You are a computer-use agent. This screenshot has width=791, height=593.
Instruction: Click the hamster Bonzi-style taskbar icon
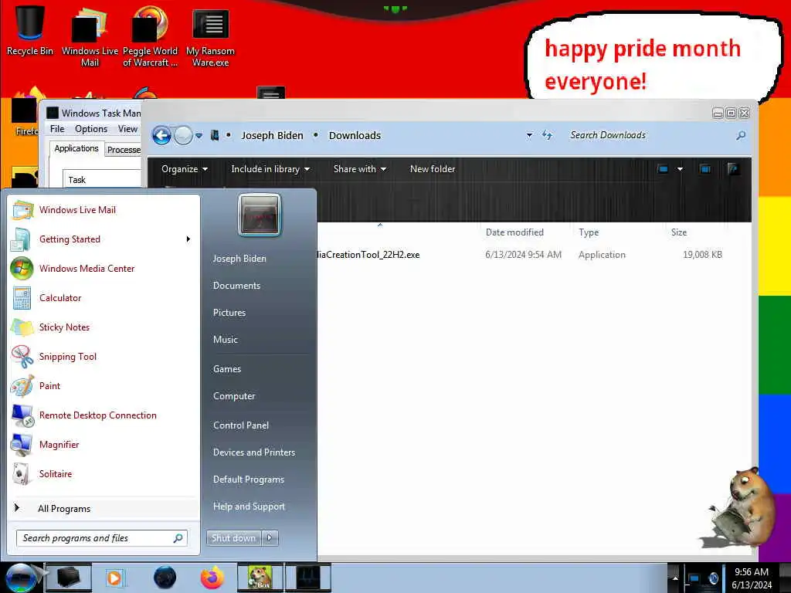tap(260, 578)
